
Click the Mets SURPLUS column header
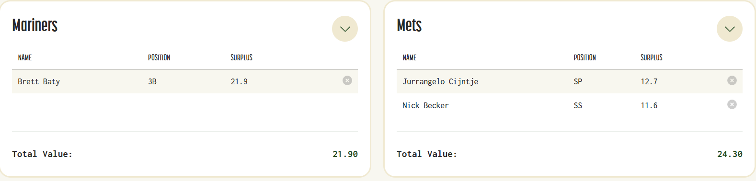click(x=652, y=57)
